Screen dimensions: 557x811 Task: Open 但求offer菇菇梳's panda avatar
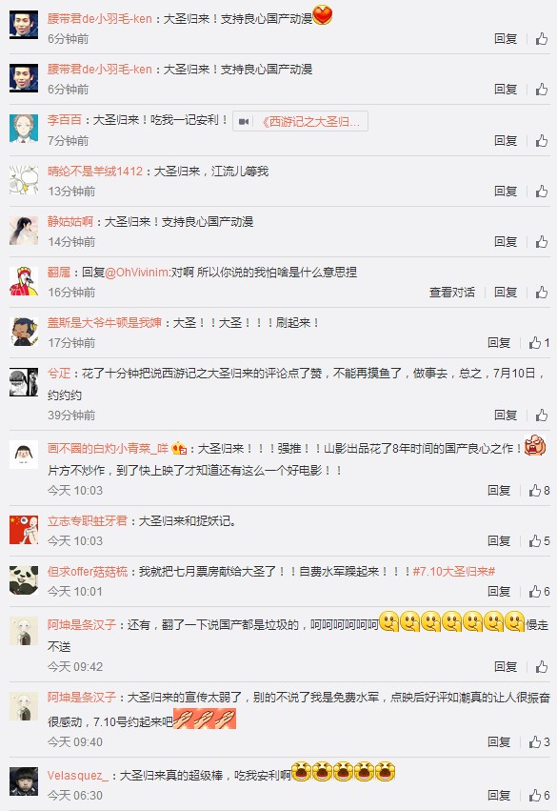pos(24,579)
